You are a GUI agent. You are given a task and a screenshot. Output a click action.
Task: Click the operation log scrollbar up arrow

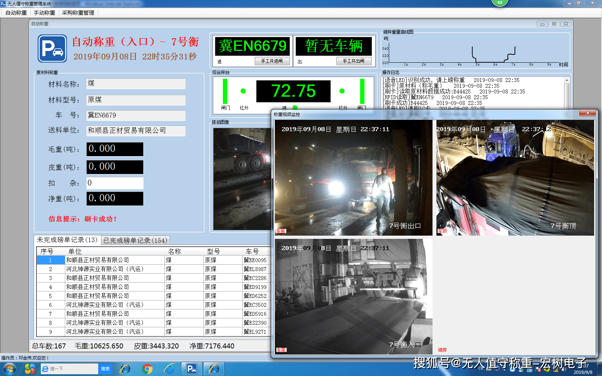tap(567, 80)
